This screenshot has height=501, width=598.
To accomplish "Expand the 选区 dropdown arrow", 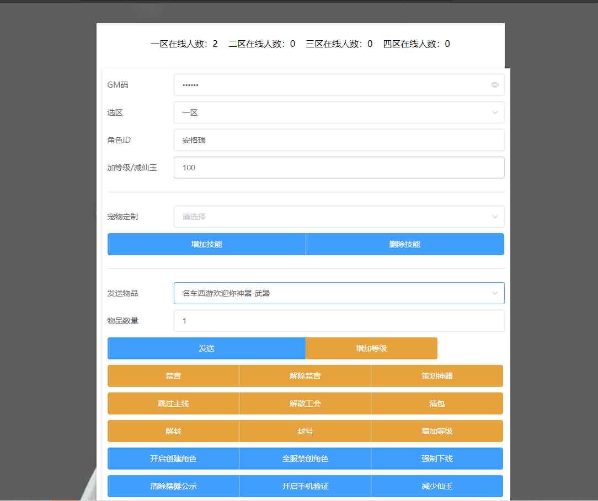I will 494,112.
